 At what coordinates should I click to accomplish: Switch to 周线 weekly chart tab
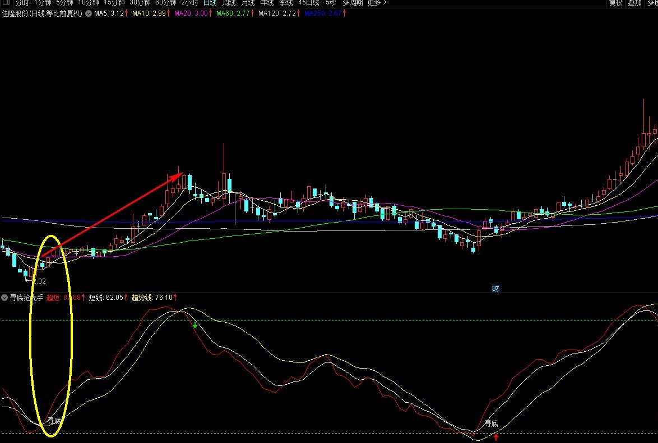point(229,3)
